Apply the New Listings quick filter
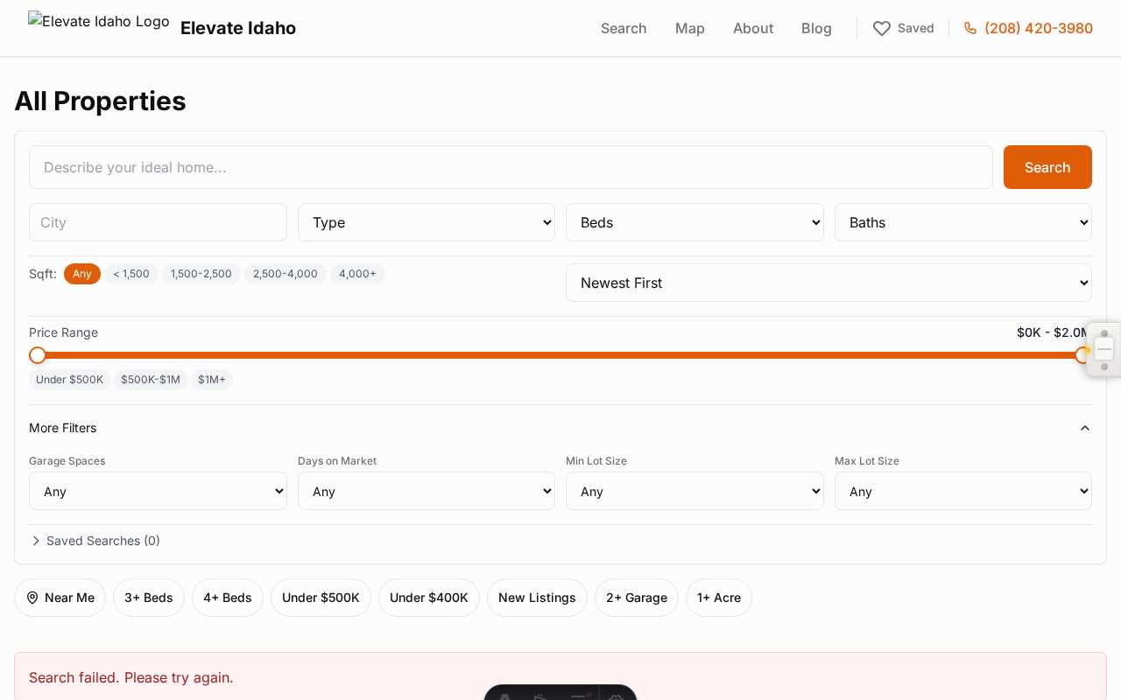 (537, 598)
